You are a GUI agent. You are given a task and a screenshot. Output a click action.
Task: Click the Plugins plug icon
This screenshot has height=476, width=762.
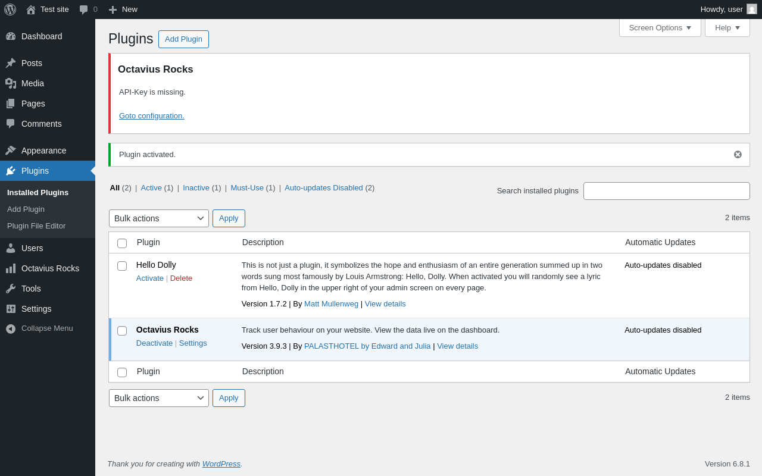pos(11,171)
